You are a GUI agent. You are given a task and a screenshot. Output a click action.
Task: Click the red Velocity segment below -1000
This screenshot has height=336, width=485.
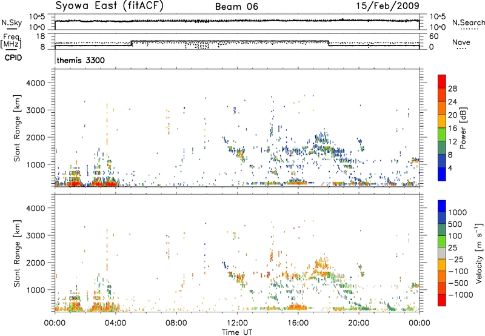tap(442, 300)
